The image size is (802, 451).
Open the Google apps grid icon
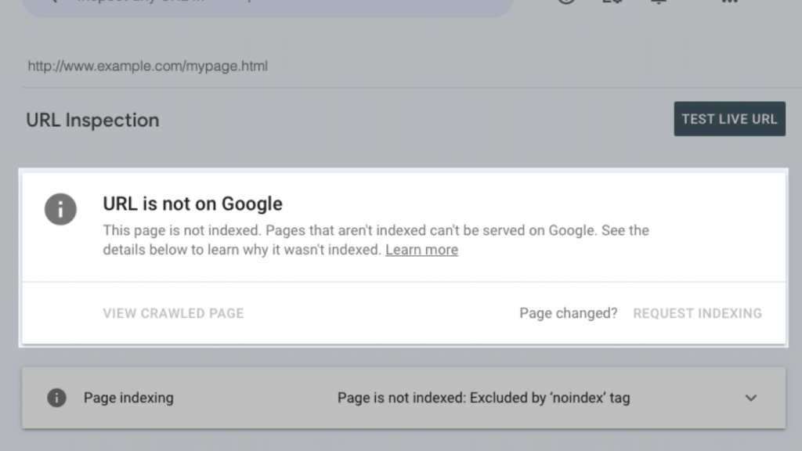click(x=728, y=2)
